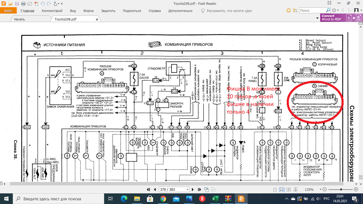
Task: Click the Save icon in quick access toolbar
Action: click(17, 4)
